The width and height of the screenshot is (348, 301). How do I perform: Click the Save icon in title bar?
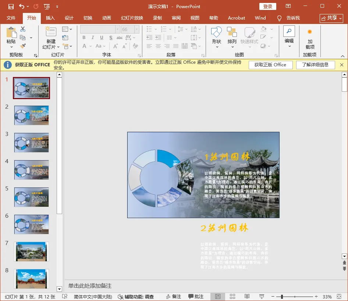(x=11, y=6)
